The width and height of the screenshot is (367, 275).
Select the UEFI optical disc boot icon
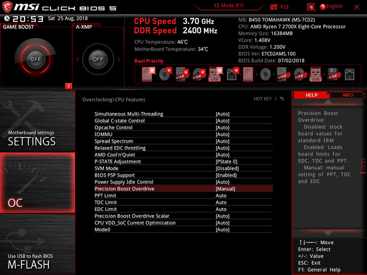coord(165,74)
